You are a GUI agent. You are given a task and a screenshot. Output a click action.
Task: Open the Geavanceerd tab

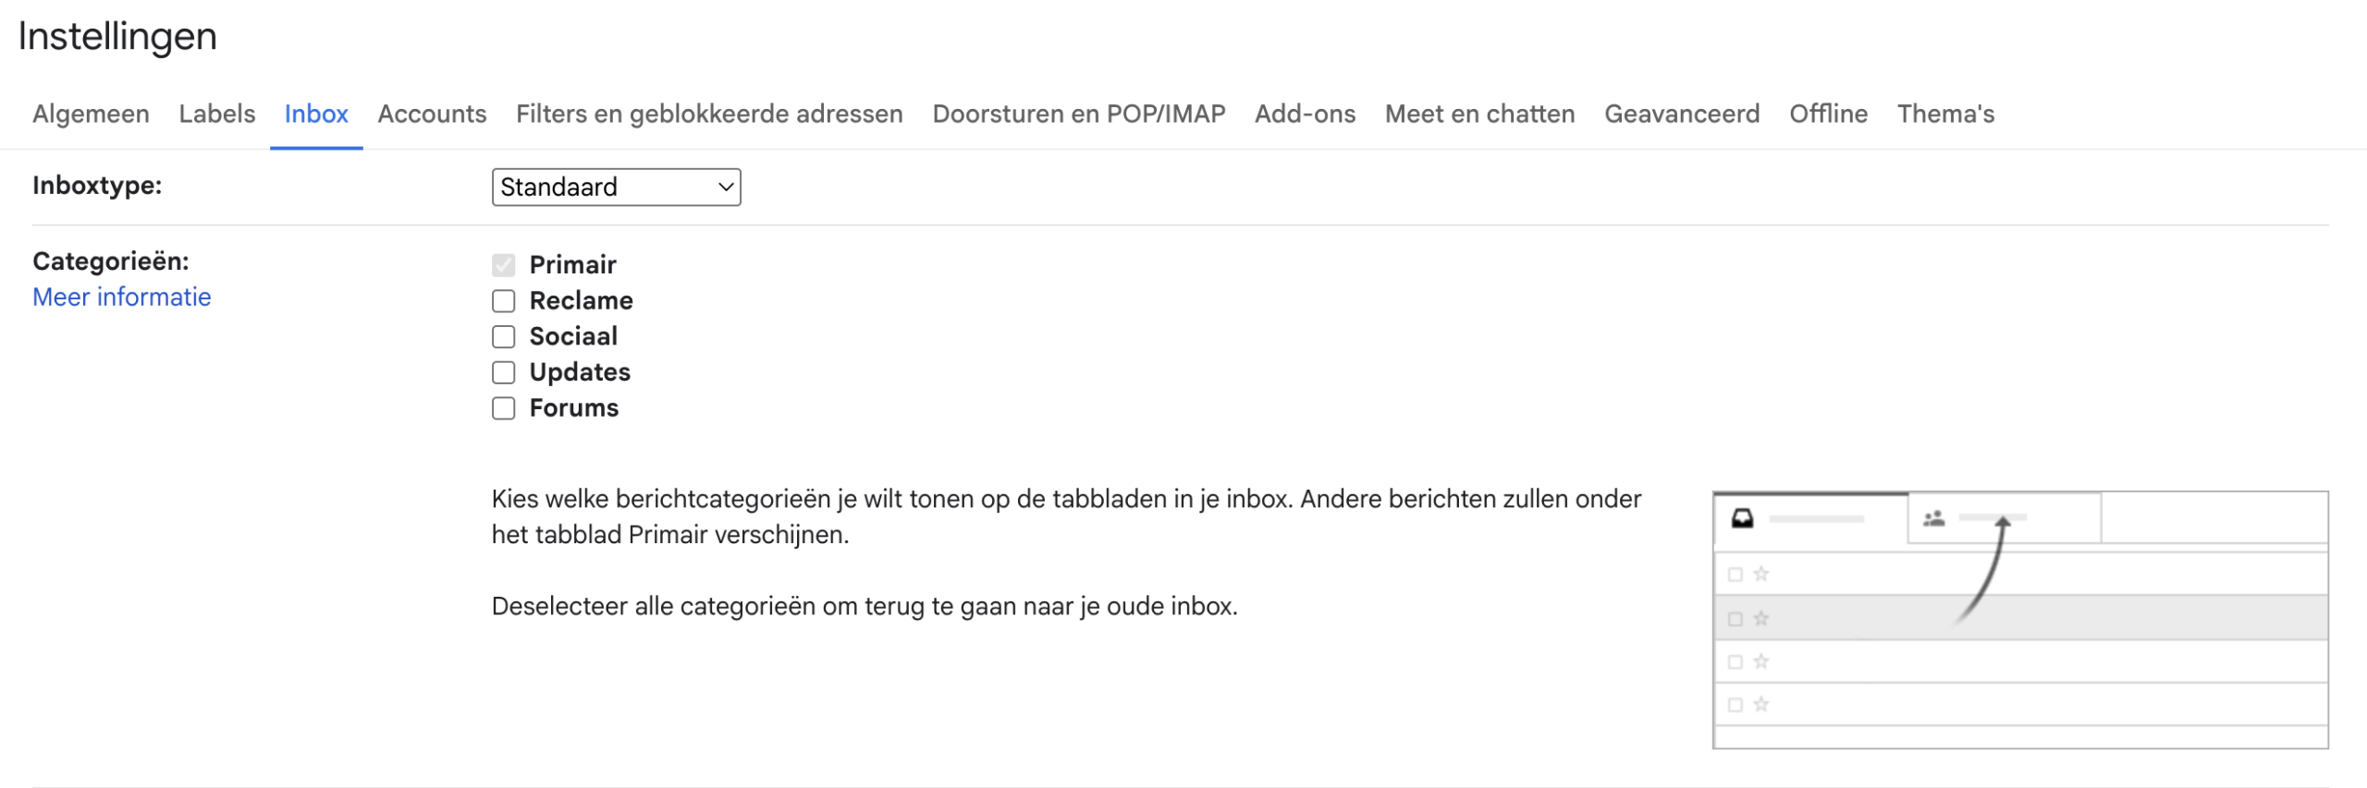(1683, 114)
